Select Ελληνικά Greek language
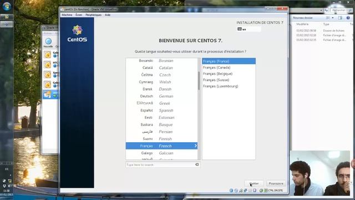355x200 pixels. [161, 103]
